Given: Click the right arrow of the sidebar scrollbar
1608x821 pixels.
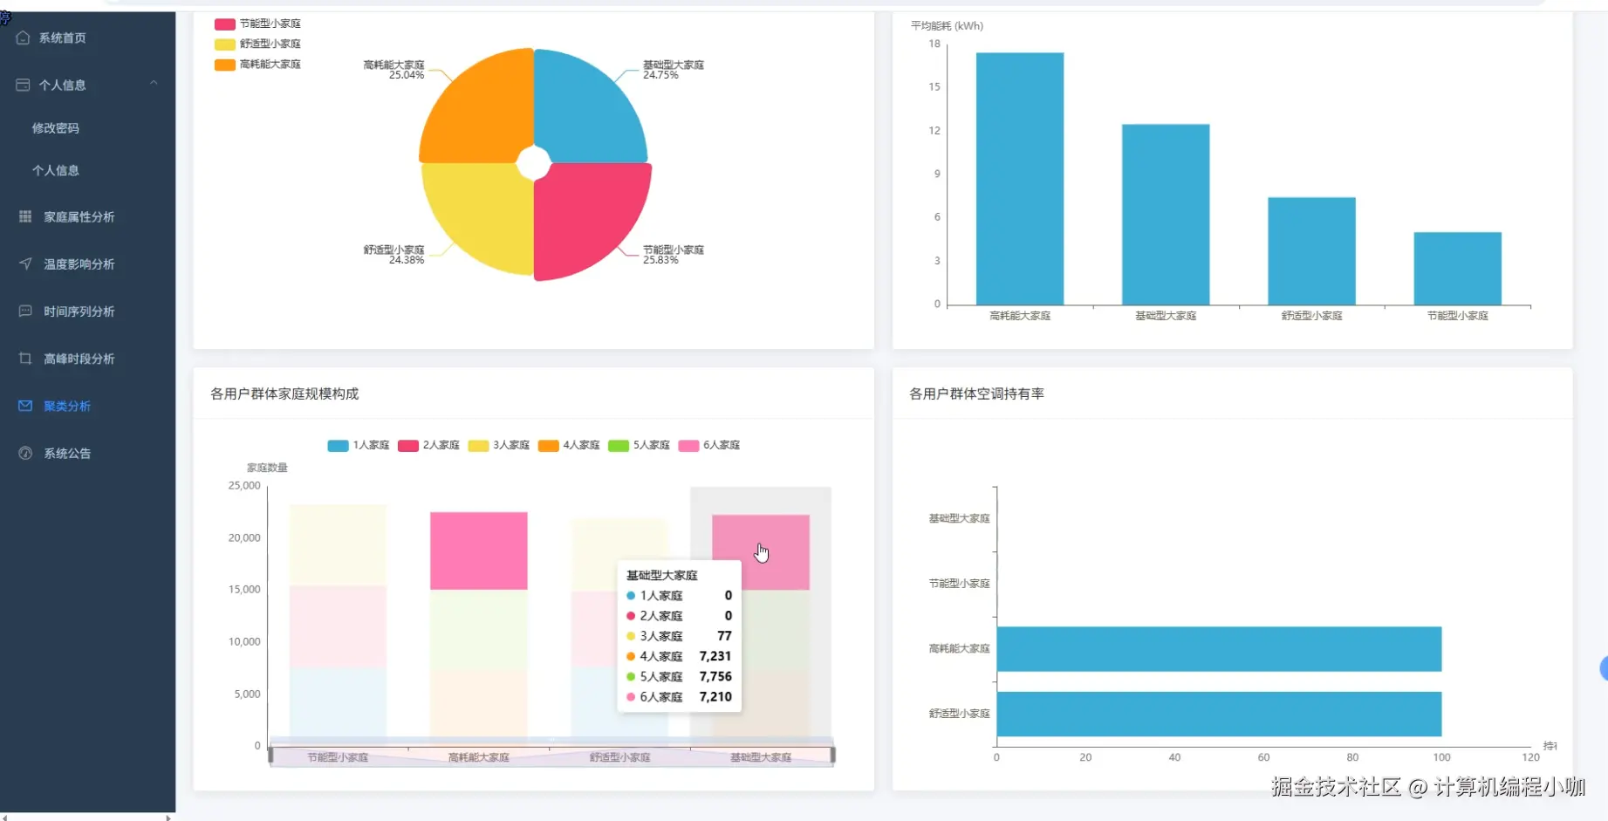Looking at the screenshot, I should coord(168,818).
